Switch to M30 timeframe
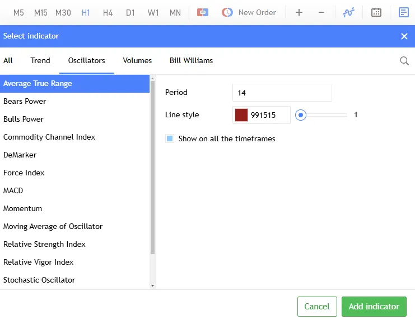 pos(63,13)
